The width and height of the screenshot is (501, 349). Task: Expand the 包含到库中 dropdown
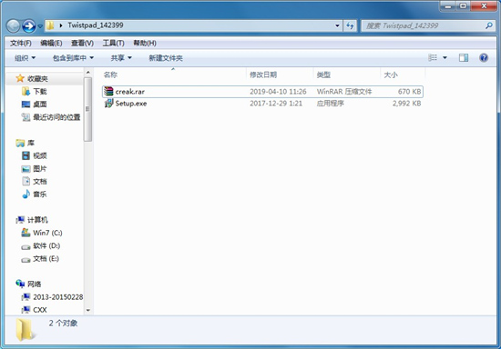73,58
